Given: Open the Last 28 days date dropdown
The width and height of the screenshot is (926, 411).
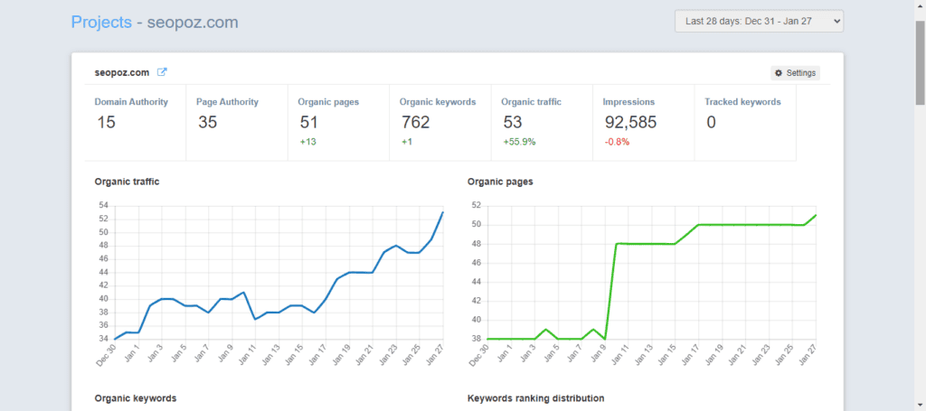Looking at the screenshot, I should (759, 21).
